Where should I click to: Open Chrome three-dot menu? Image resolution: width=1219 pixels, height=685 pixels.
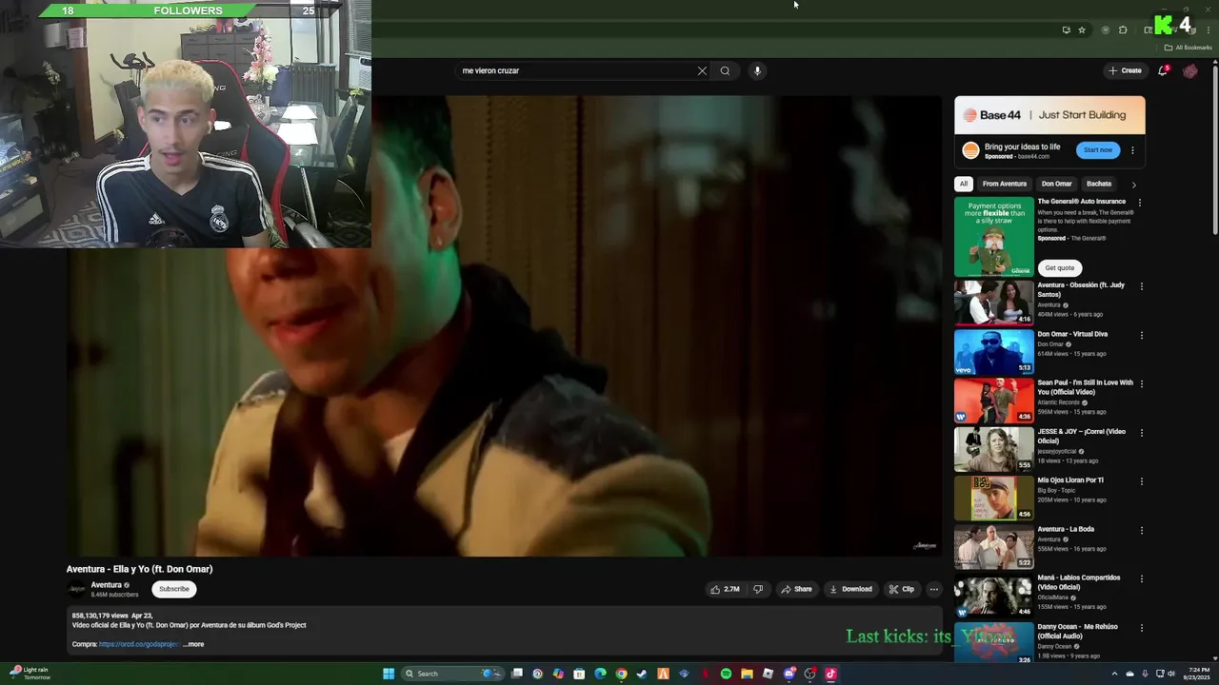tap(1209, 30)
